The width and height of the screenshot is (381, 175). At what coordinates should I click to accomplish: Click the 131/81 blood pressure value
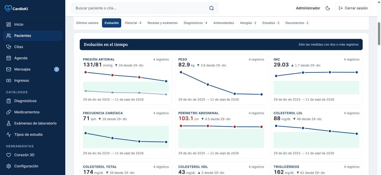(92, 65)
